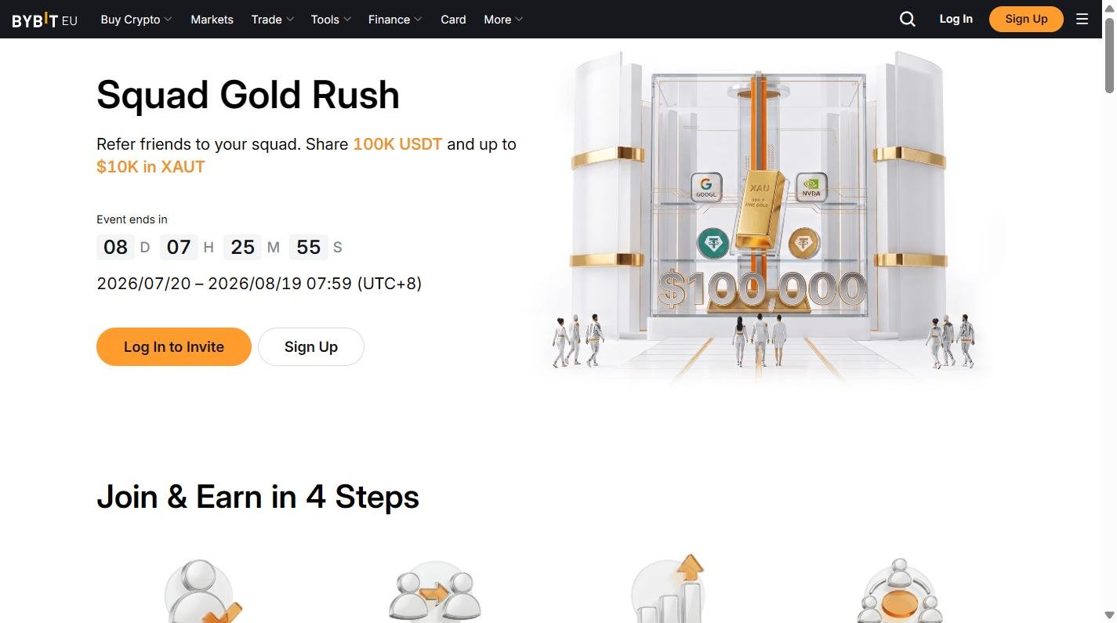Viewport: 1117px width, 623px height.
Task: Click the scrollbar down arrow
Action: 1110,615
